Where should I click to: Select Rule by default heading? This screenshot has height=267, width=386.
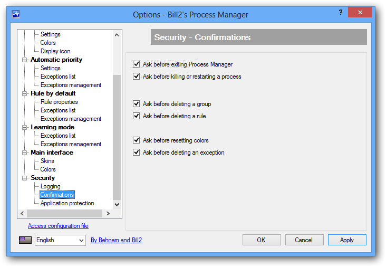coord(53,93)
